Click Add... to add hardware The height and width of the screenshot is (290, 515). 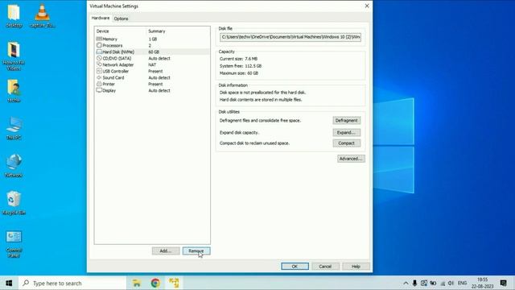click(166, 251)
